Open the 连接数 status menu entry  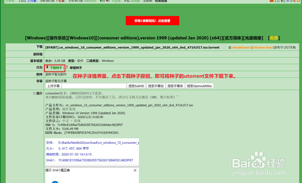(x=136, y=1)
